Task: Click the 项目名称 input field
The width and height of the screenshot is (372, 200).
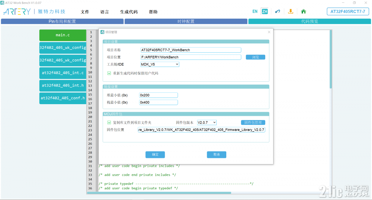Action: click(x=191, y=50)
